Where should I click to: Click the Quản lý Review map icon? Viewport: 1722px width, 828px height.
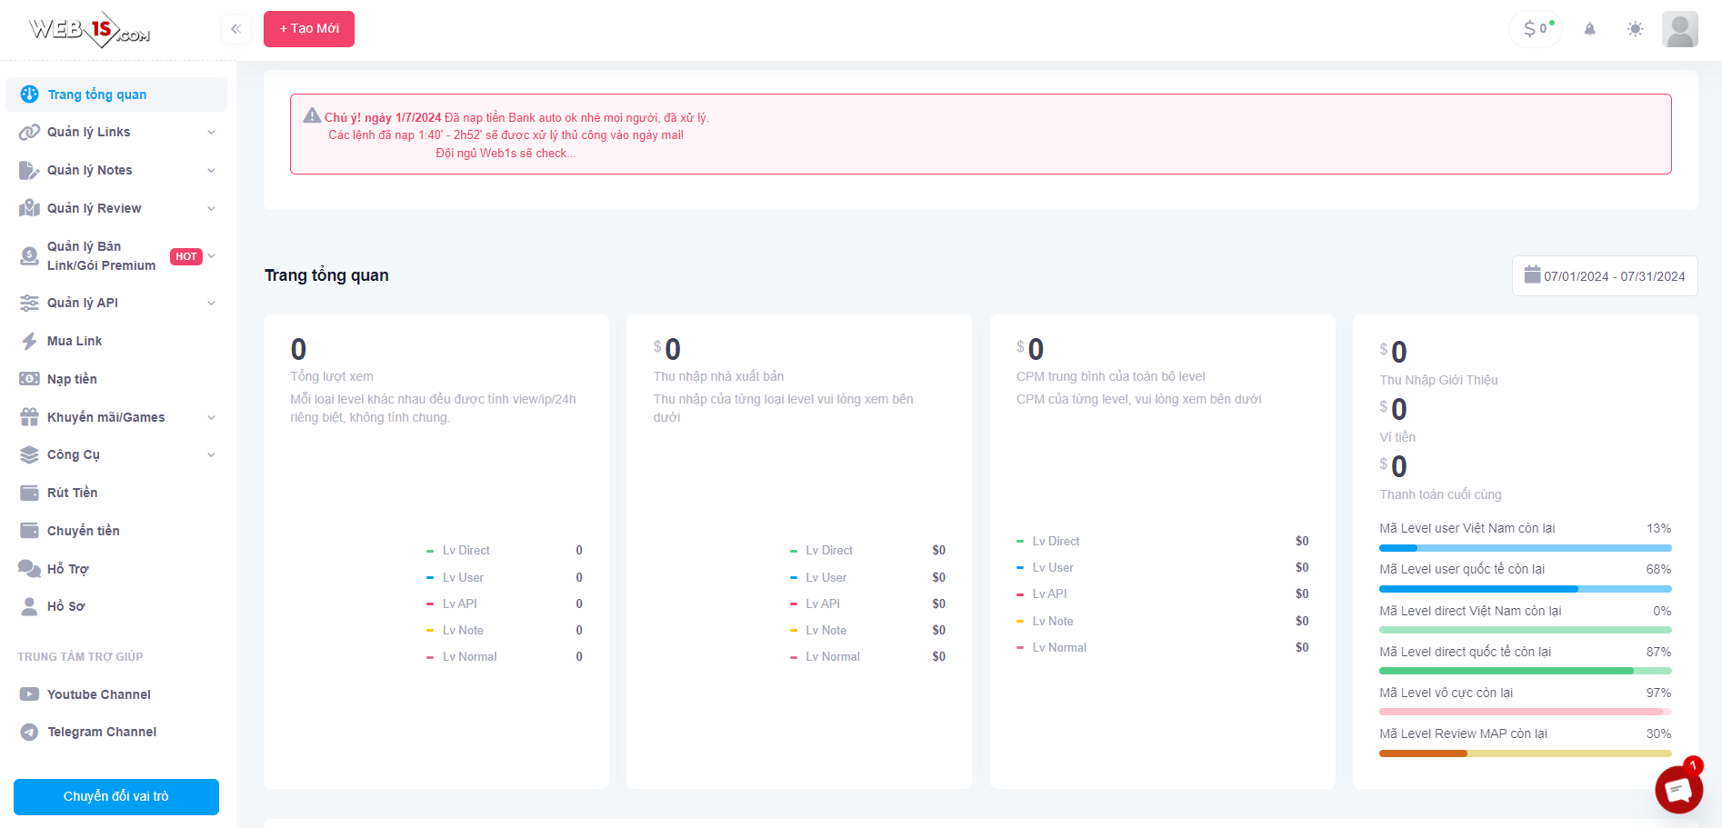coord(29,208)
